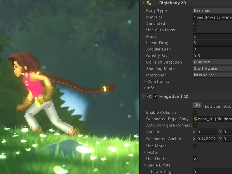232x174 pixels.
Task: Expand the Constraints section
Action: 145,81
